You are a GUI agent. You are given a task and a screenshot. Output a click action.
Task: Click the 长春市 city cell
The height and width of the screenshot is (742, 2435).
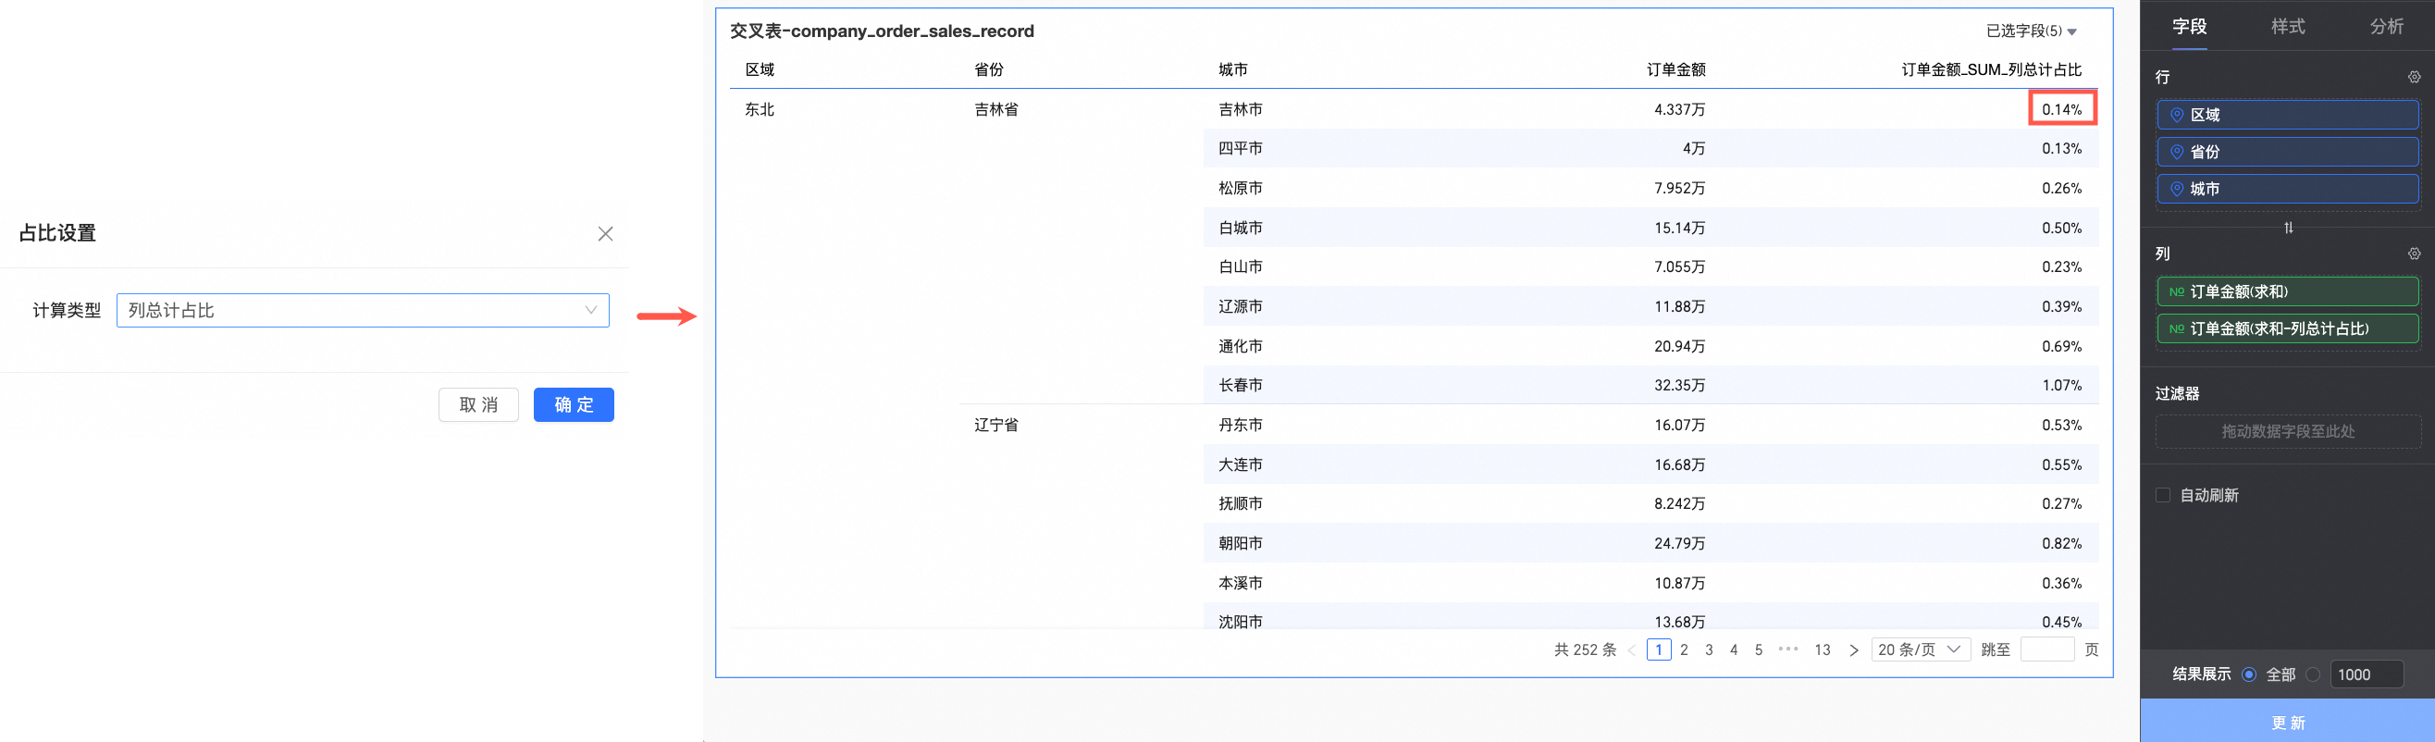(x=1241, y=386)
